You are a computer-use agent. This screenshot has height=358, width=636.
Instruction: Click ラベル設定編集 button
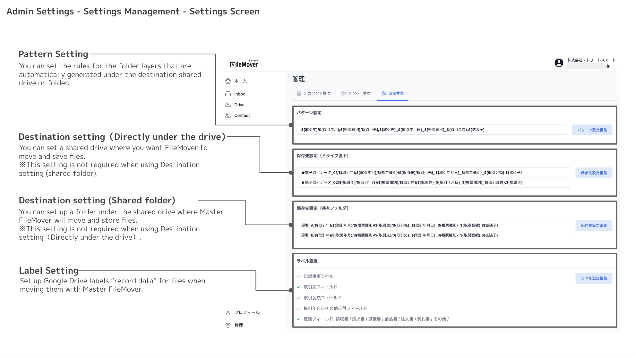[x=594, y=278]
